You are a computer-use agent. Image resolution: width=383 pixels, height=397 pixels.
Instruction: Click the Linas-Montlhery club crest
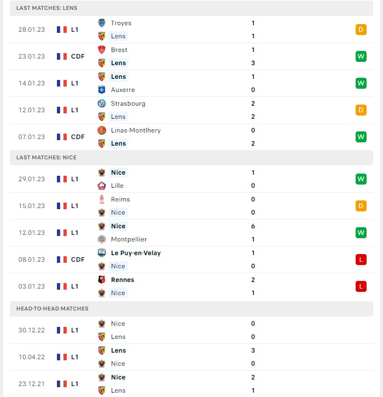(x=102, y=130)
